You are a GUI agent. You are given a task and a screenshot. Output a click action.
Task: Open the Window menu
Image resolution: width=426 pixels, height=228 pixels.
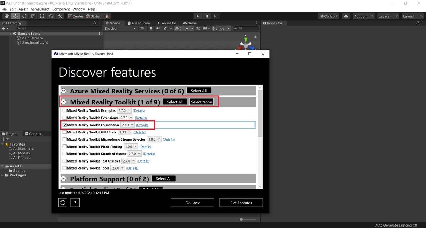(79, 9)
